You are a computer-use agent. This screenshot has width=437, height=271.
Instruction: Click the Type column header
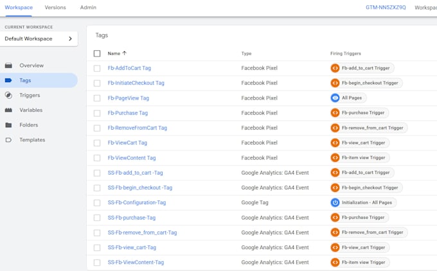coord(246,53)
